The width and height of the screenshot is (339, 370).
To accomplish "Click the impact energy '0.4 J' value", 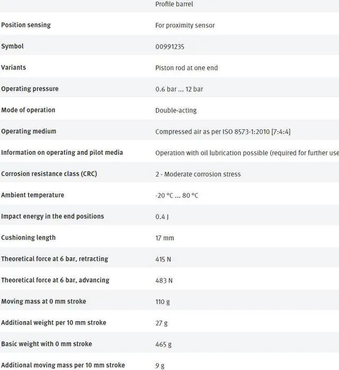I will coord(162,216).
